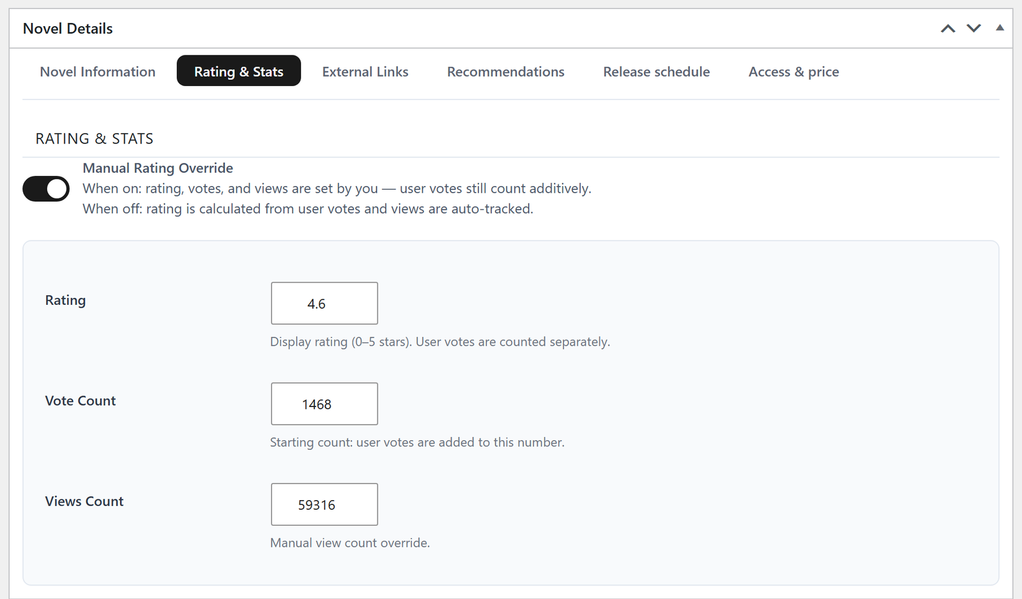Move Novel Details panel up
Image resolution: width=1022 pixels, height=599 pixels.
click(948, 29)
